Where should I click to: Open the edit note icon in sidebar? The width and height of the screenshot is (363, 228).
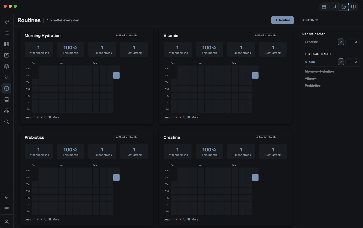click(7, 55)
